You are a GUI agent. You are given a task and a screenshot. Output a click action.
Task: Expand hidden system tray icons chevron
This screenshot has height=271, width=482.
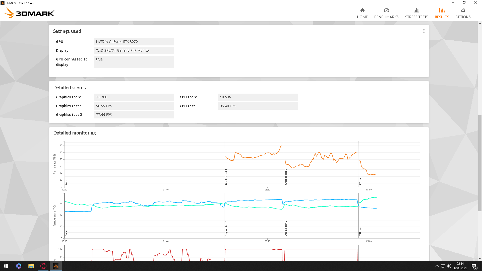tap(437, 266)
